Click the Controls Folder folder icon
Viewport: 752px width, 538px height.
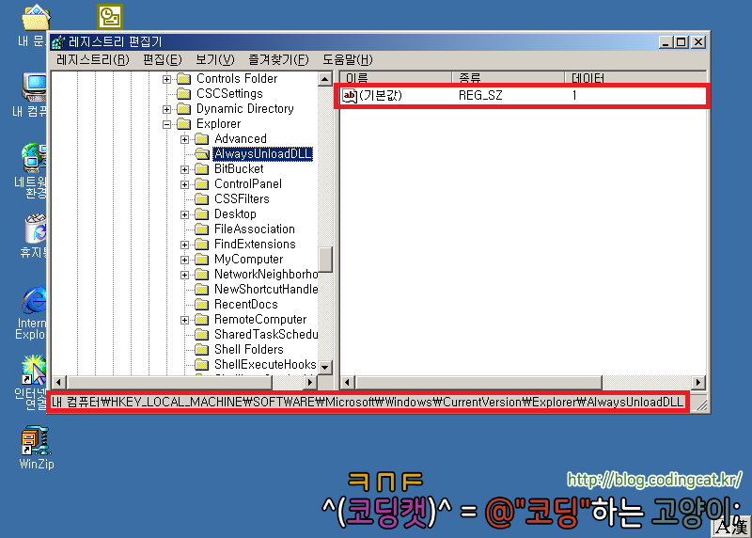pos(184,79)
